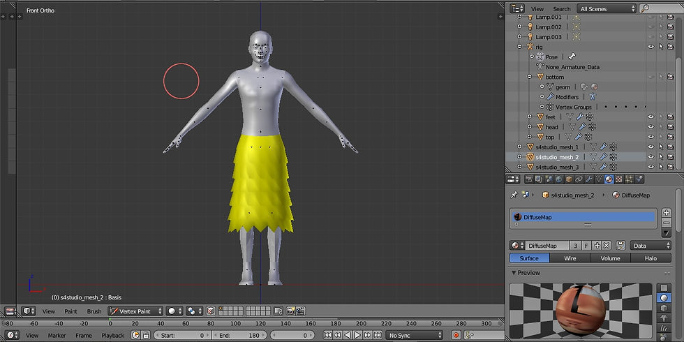Image resolution: width=684 pixels, height=342 pixels.
Task: Expand the Vertex Groups tree item
Action: click(x=542, y=107)
